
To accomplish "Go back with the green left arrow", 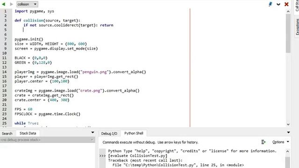I will [3, 4].
